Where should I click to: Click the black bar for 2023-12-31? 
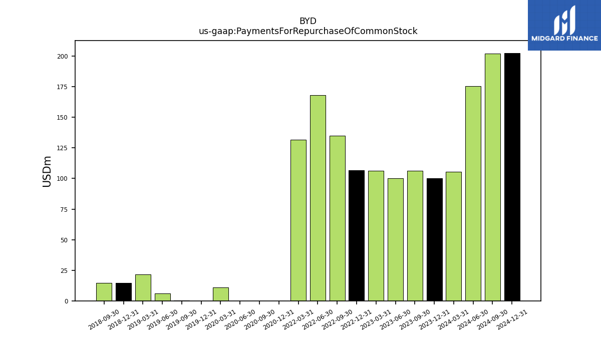(x=435, y=240)
